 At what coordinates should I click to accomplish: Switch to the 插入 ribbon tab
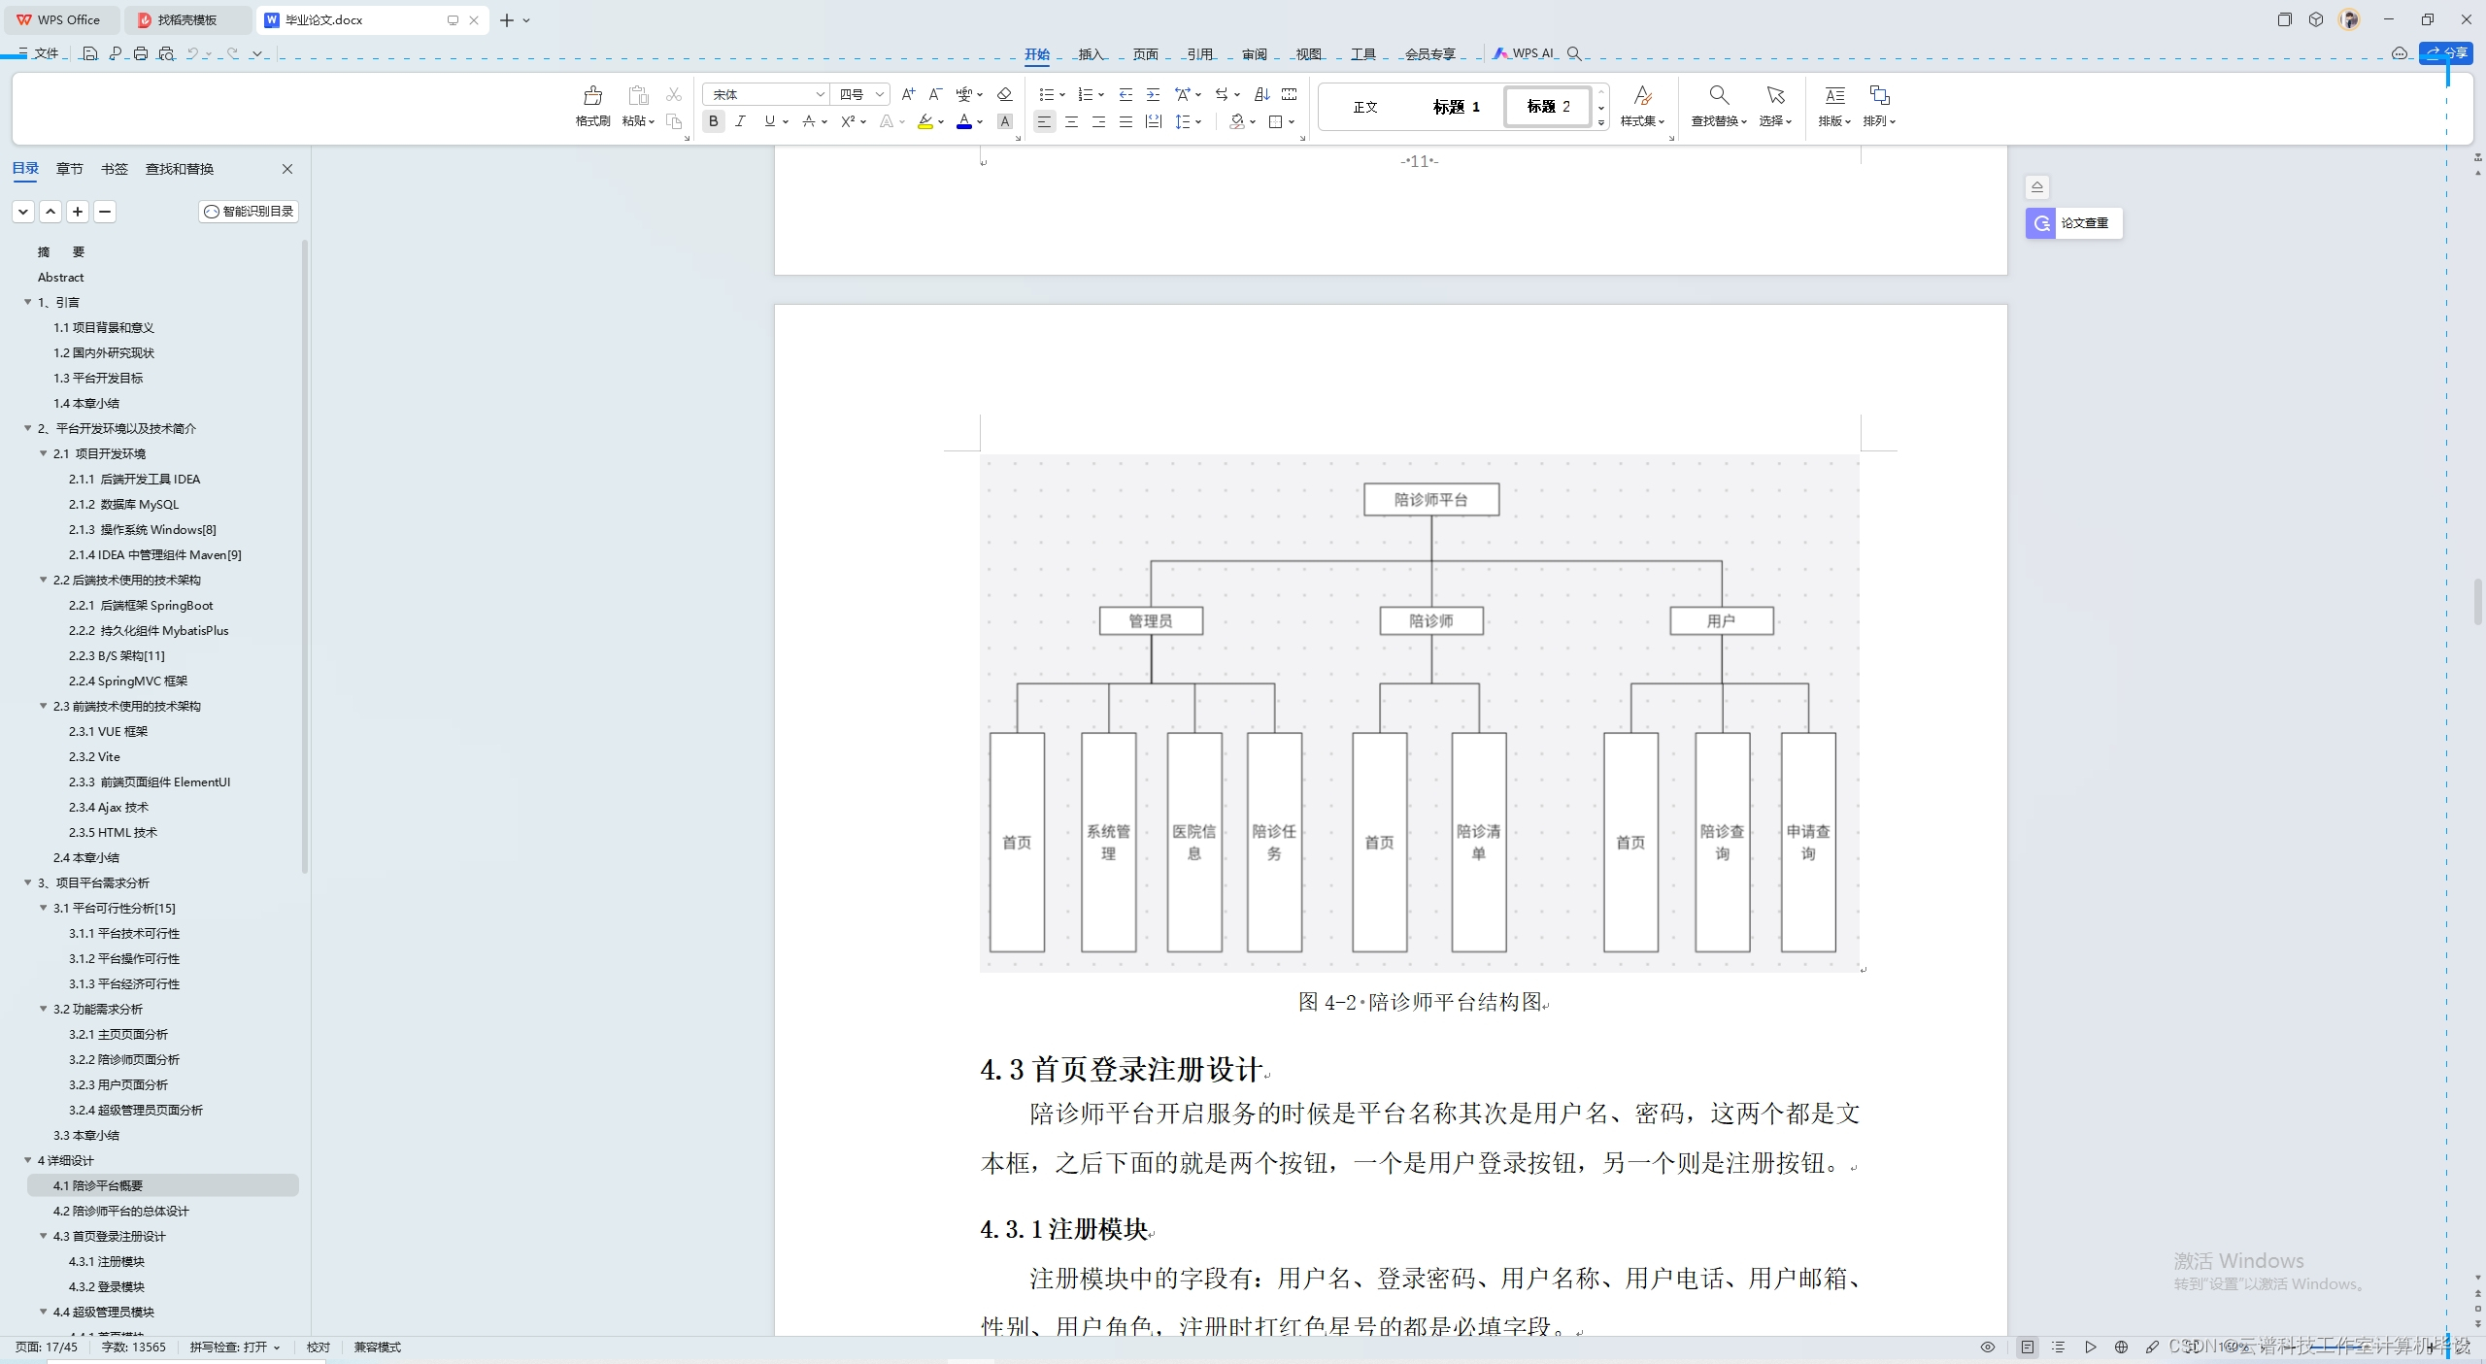[1091, 53]
